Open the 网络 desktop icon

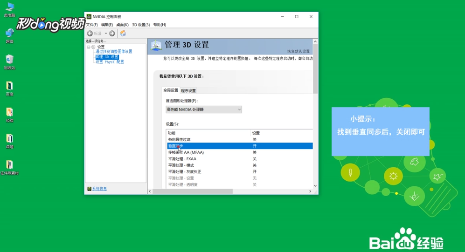tap(9, 36)
